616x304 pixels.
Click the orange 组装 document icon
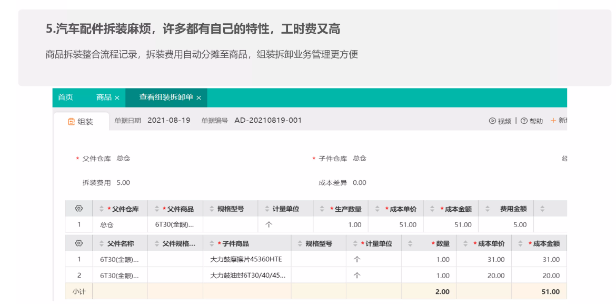(71, 122)
